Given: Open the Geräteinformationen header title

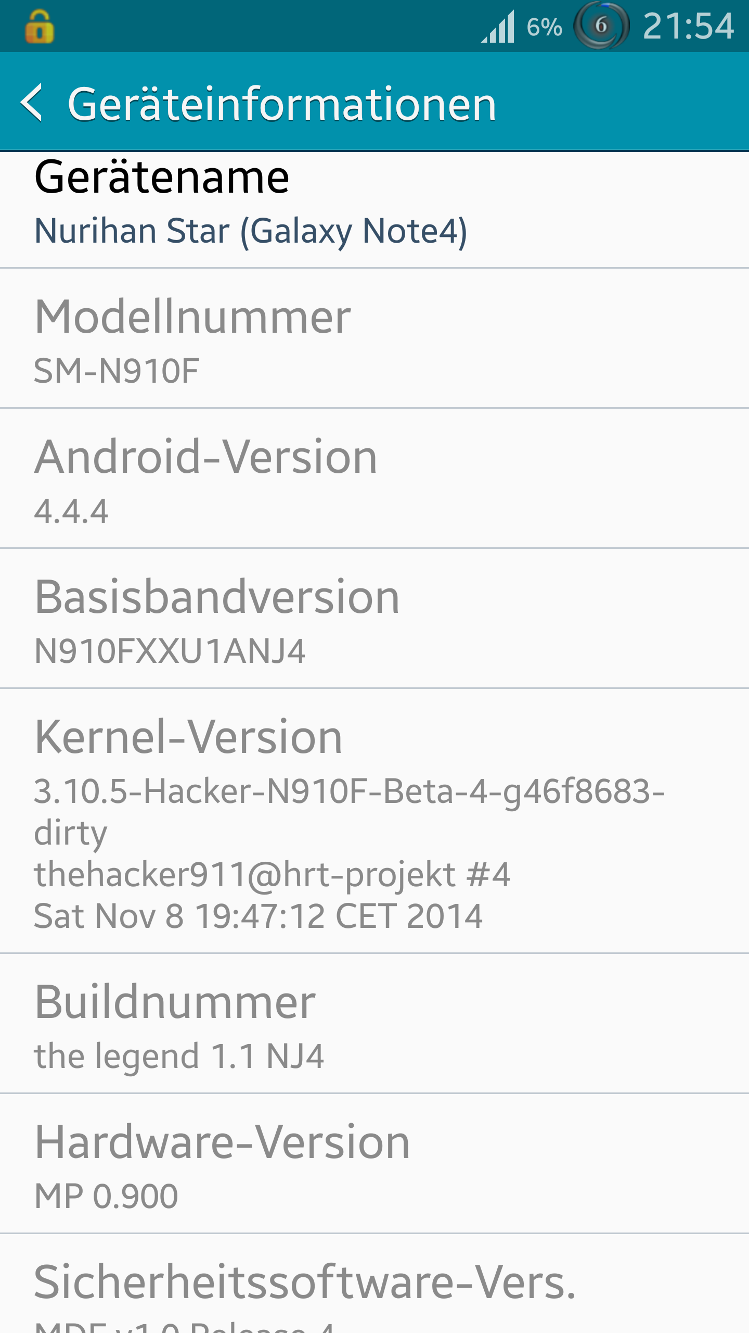Looking at the screenshot, I should click(x=282, y=104).
